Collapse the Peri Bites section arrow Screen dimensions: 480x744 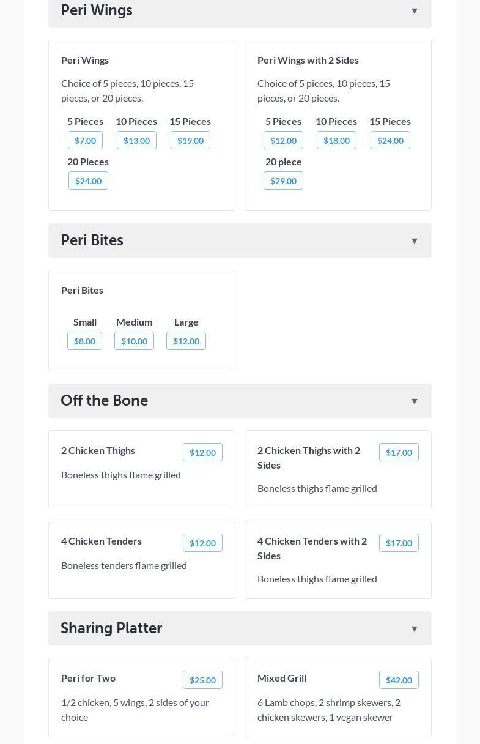(414, 241)
